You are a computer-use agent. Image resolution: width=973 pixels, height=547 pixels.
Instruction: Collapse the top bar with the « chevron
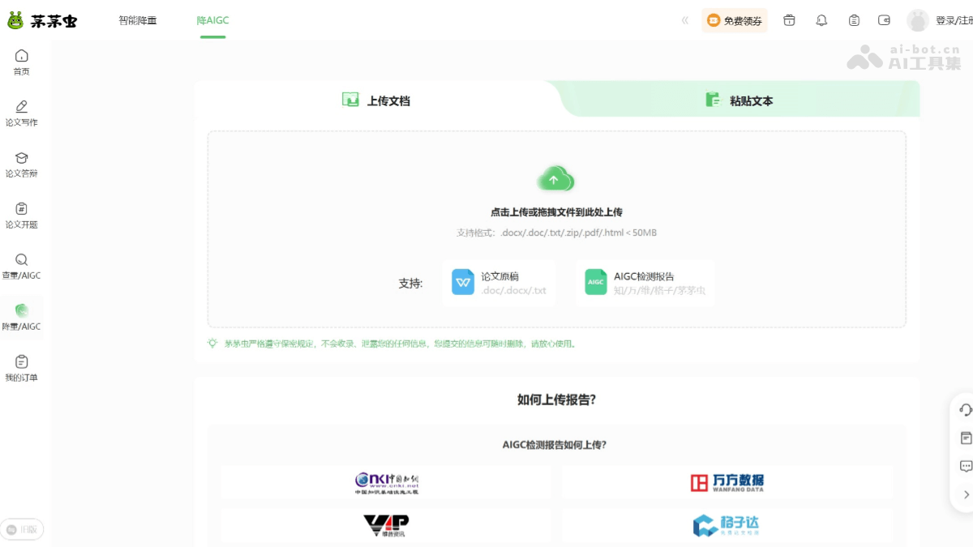pyautogui.click(x=685, y=20)
